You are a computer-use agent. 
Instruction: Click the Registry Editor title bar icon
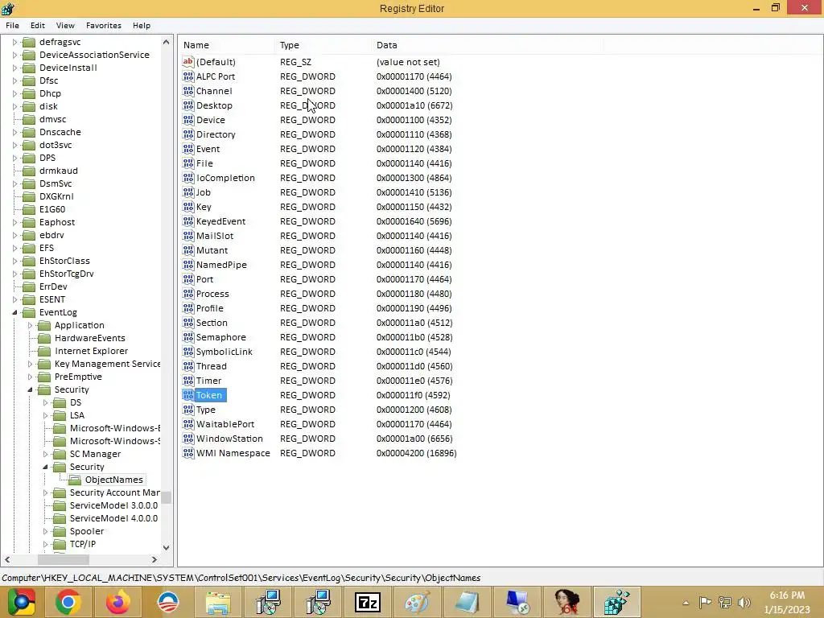pos(8,8)
